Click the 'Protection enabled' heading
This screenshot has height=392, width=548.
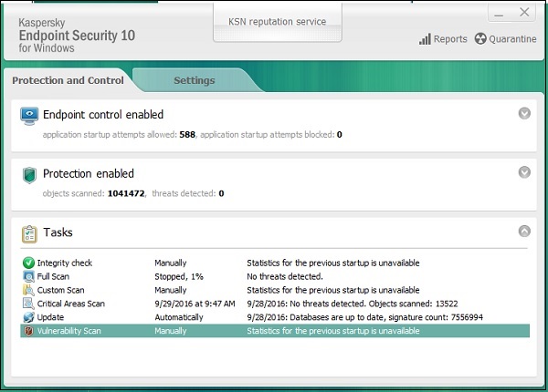coord(89,173)
